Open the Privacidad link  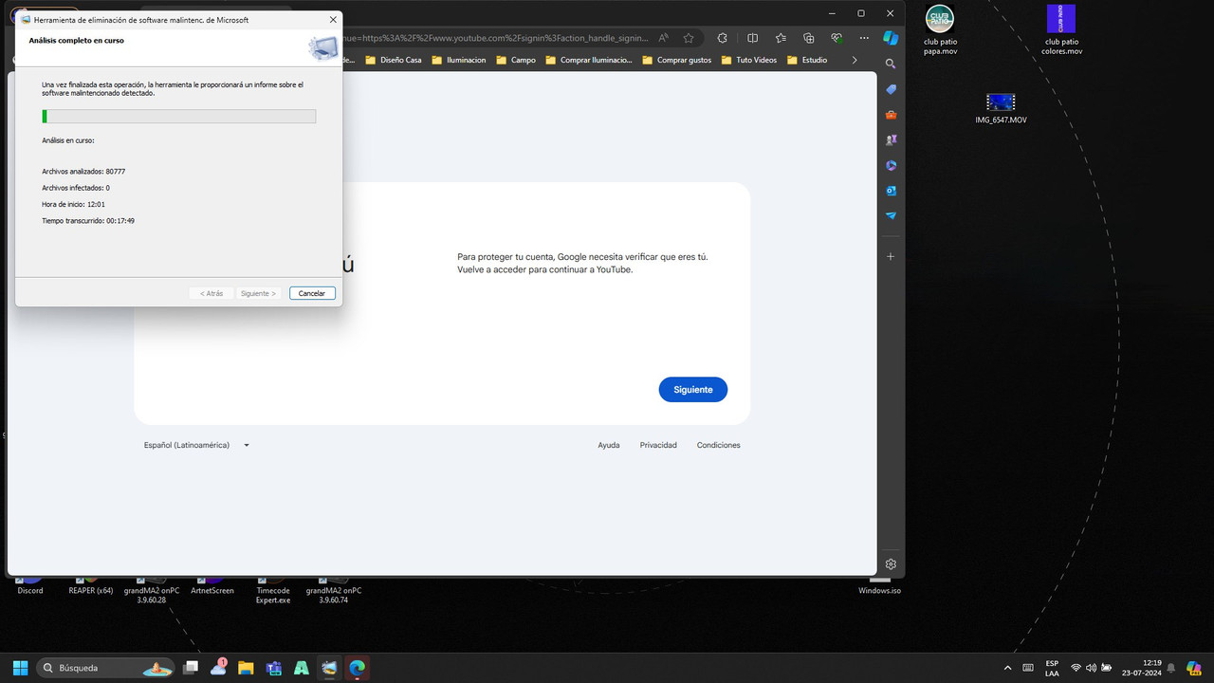(x=658, y=445)
